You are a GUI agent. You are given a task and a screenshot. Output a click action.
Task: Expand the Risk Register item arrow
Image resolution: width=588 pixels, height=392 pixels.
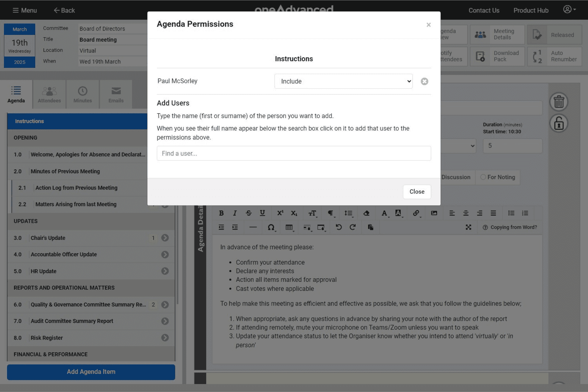[x=165, y=338]
